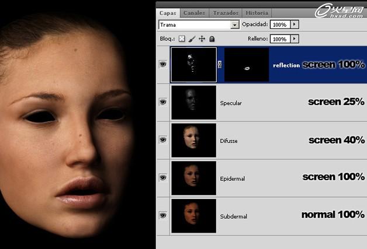The image size is (367, 249).
Task: Lock transparent pixels icon in Bloq row
Action: coord(182,38)
